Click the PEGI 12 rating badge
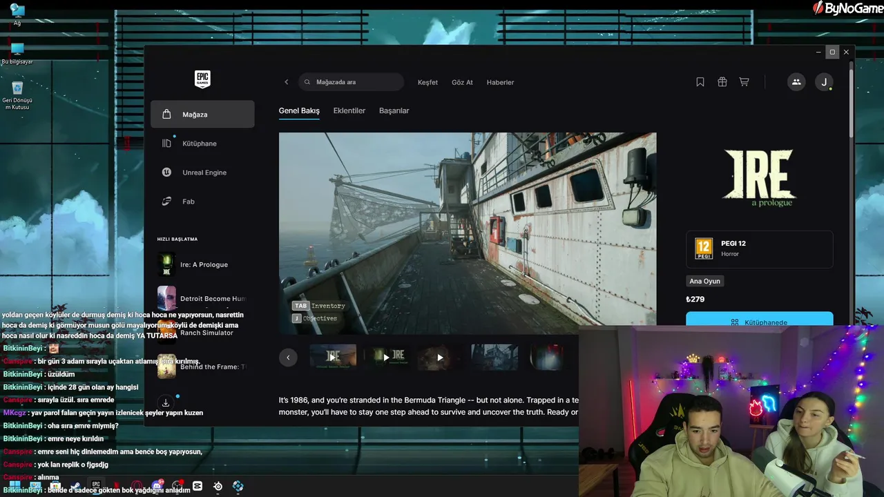The height and width of the screenshot is (497, 884). 704,248
